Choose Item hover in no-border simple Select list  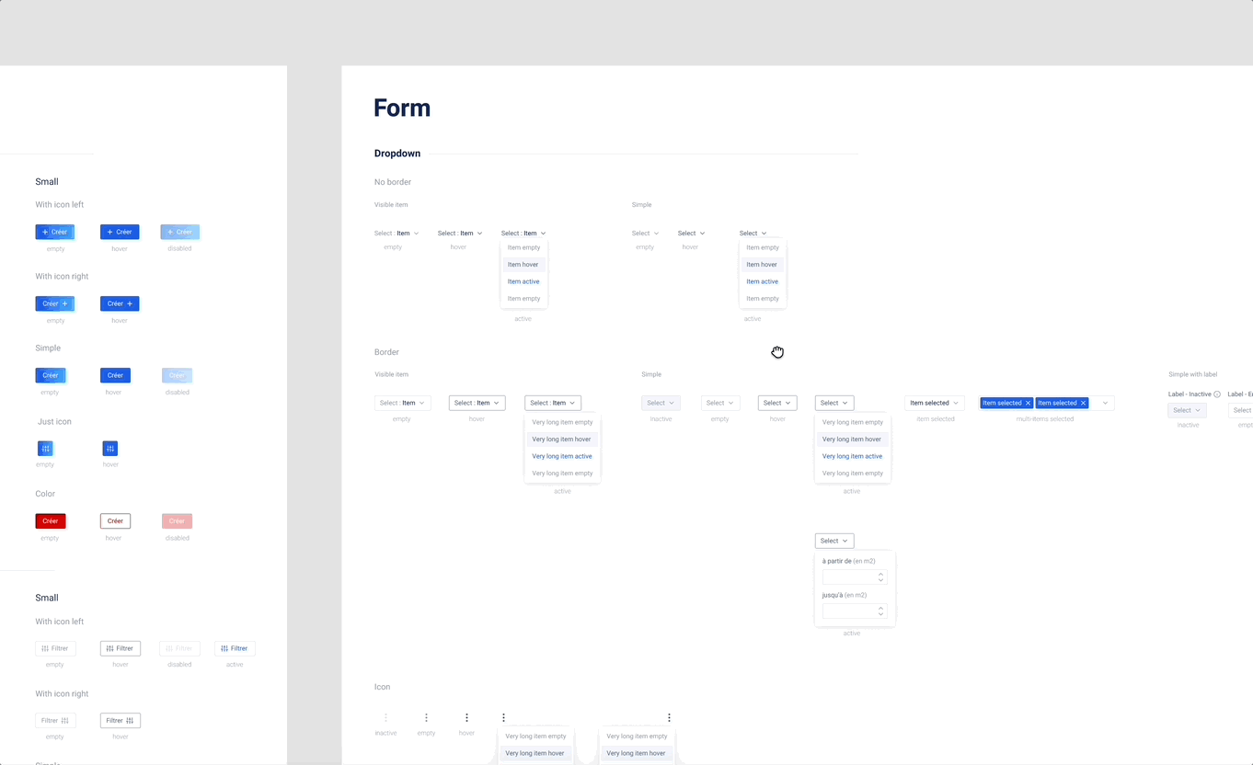tap(762, 265)
